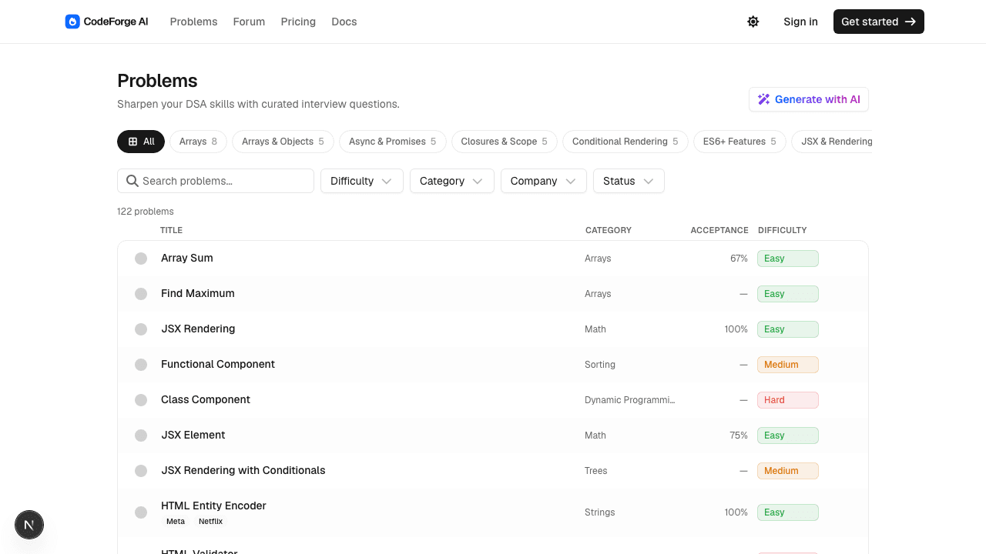Click the CodeForge AI logo icon
The height and width of the screenshot is (554, 986).
pos(72,22)
